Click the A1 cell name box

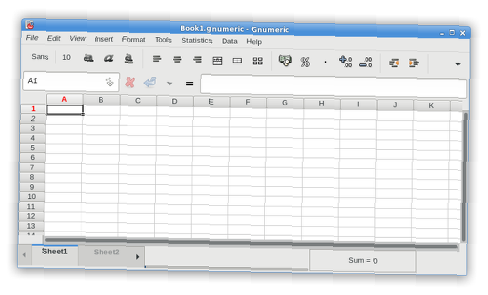click(71, 82)
